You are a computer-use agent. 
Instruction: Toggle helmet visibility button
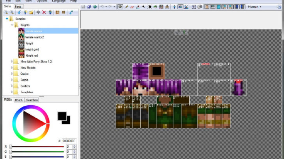point(213,7)
